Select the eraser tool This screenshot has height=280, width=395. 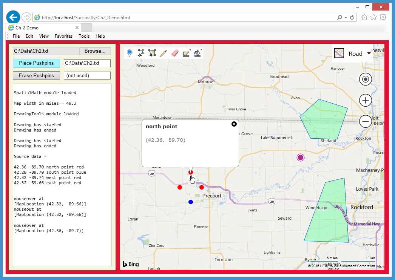point(175,53)
